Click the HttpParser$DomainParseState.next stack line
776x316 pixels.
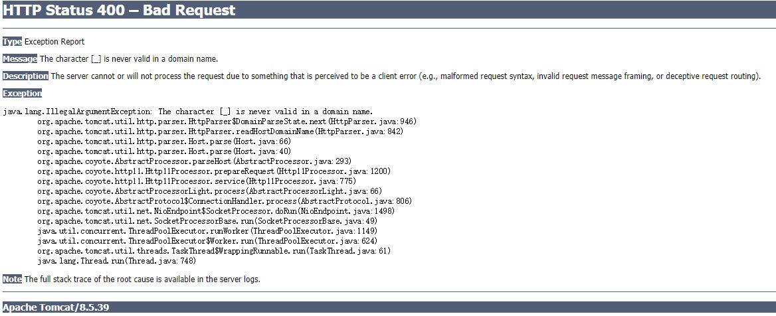click(x=227, y=121)
